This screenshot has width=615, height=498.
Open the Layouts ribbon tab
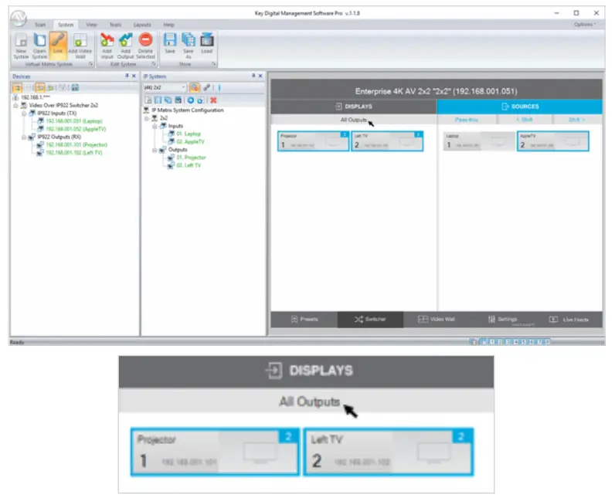pos(142,25)
